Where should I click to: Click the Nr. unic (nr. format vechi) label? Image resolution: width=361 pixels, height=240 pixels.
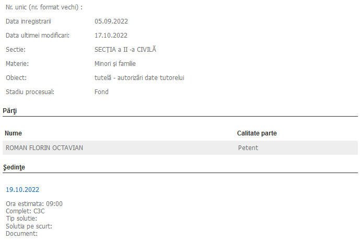pyautogui.click(x=44, y=7)
